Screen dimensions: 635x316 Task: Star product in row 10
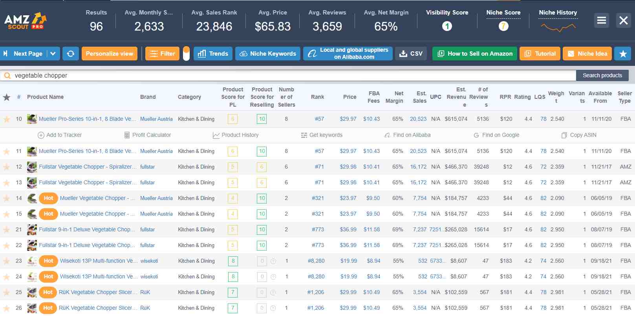(7, 119)
